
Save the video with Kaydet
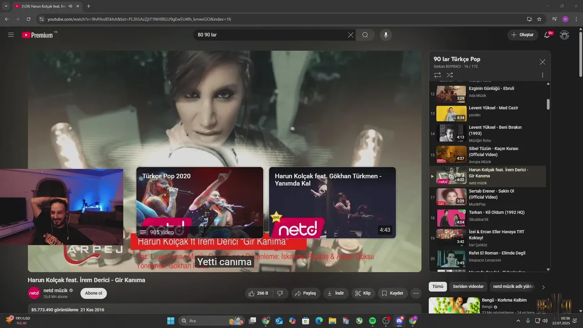click(392, 293)
